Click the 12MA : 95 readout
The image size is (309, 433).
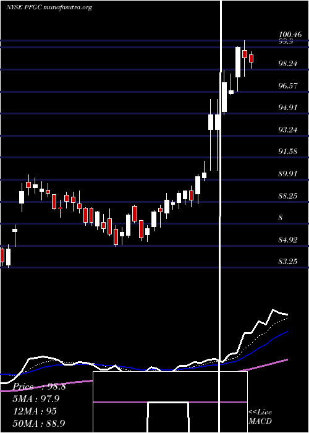coord(35,411)
